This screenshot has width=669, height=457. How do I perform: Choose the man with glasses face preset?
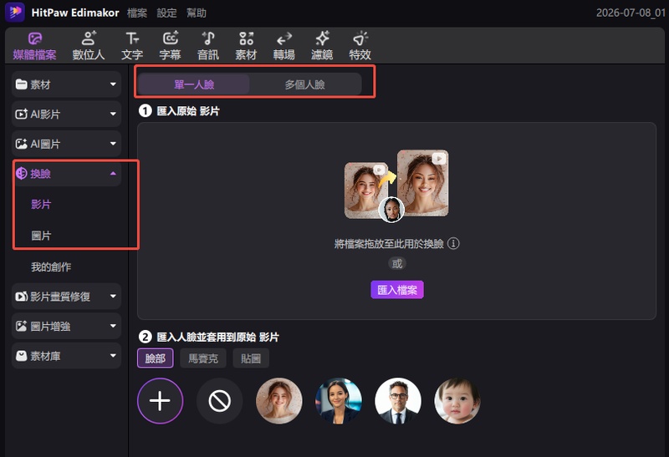pos(398,401)
